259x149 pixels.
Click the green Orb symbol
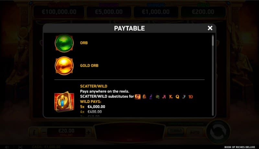64,43
